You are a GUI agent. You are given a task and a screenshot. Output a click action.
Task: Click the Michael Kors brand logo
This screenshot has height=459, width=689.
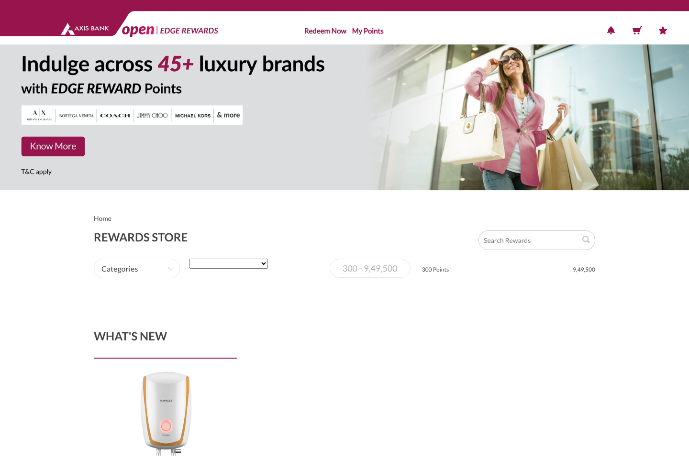tap(193, 115)
